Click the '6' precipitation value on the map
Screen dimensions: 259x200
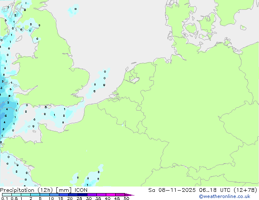[6, 116]
